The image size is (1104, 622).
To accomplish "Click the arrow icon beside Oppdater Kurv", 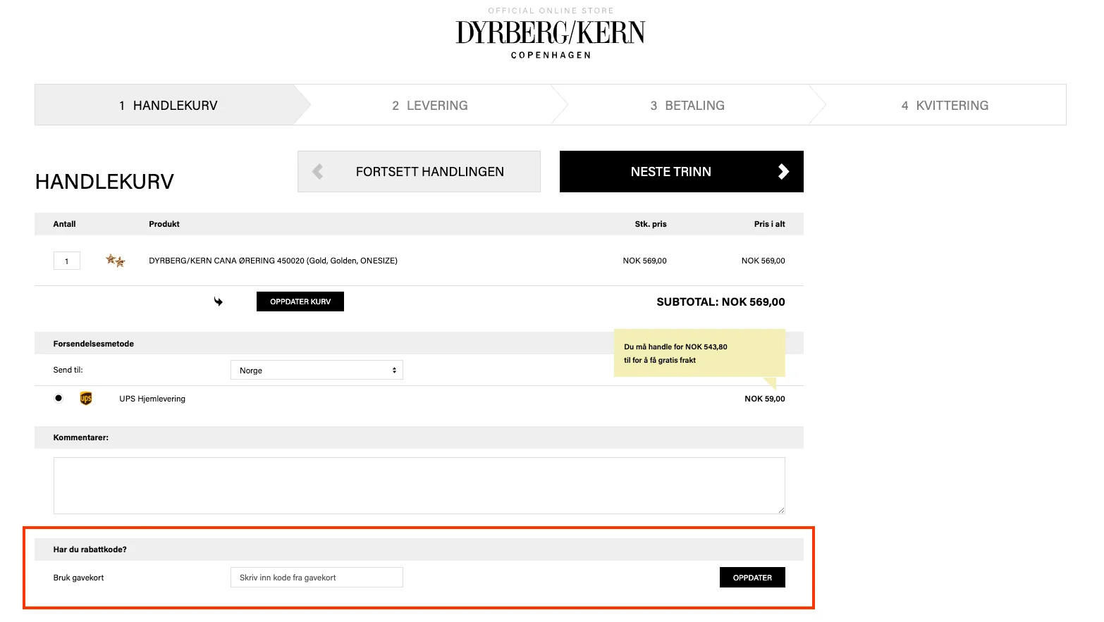I will click(x=219, y=301).
